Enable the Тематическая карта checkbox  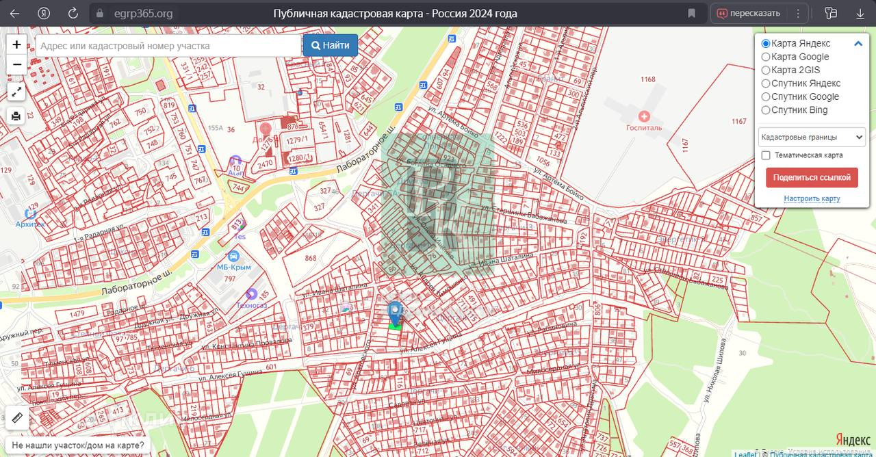766,155
